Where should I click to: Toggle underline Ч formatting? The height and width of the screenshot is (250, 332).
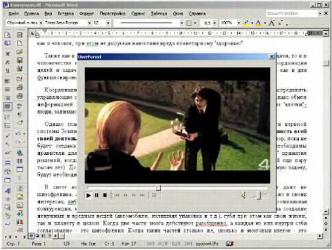point(7,70)
